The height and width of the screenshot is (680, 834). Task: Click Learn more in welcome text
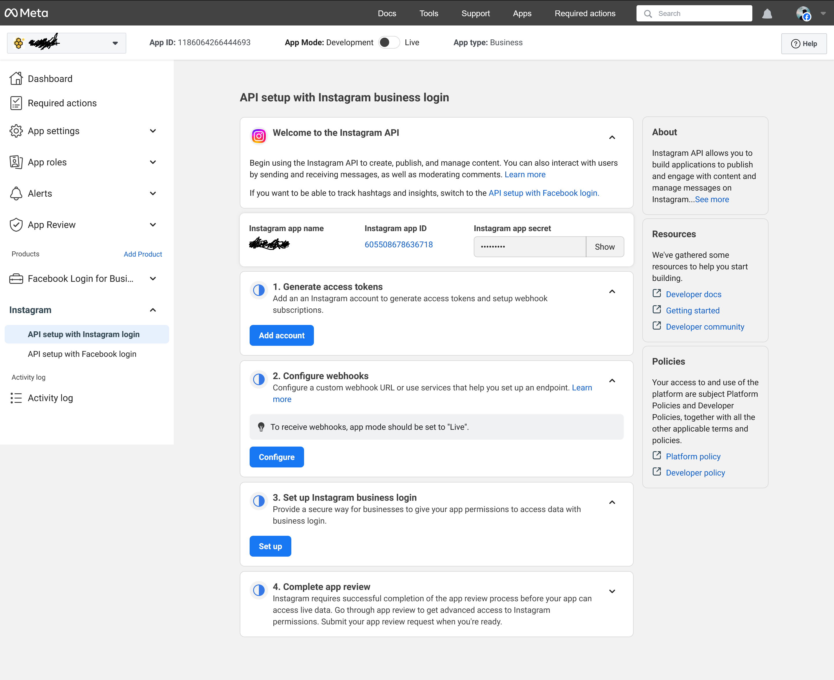click(525, 175)
